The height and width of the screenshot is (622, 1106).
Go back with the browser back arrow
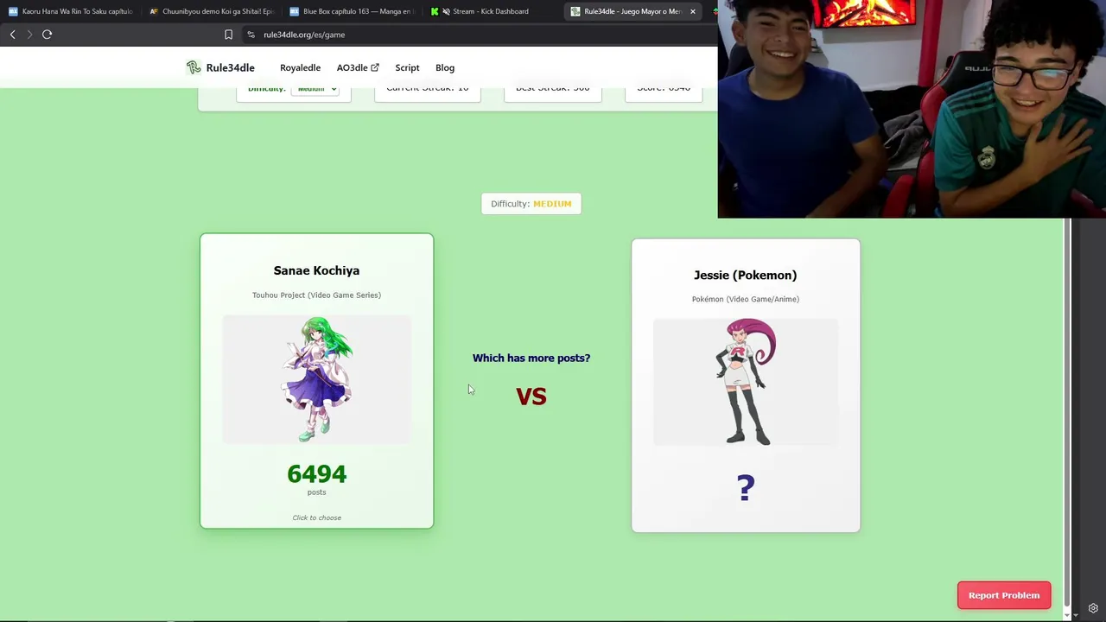(12, 35)
